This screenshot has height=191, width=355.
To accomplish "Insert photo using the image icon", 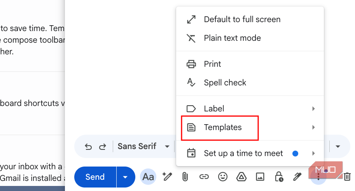I will tap(260, 177).
